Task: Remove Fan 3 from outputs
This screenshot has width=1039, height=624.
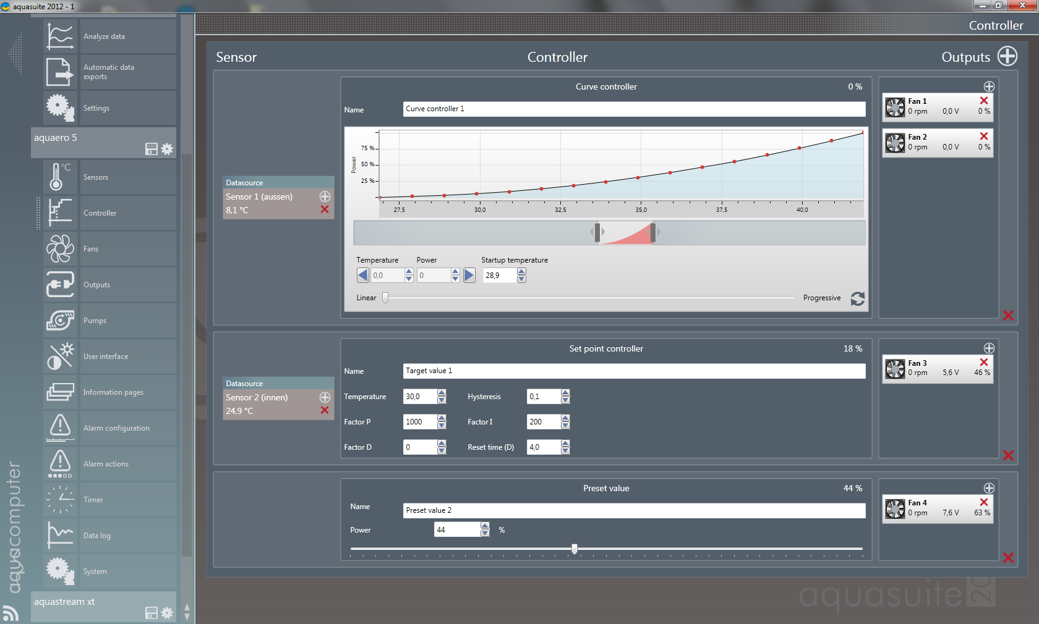Action: 984,362
